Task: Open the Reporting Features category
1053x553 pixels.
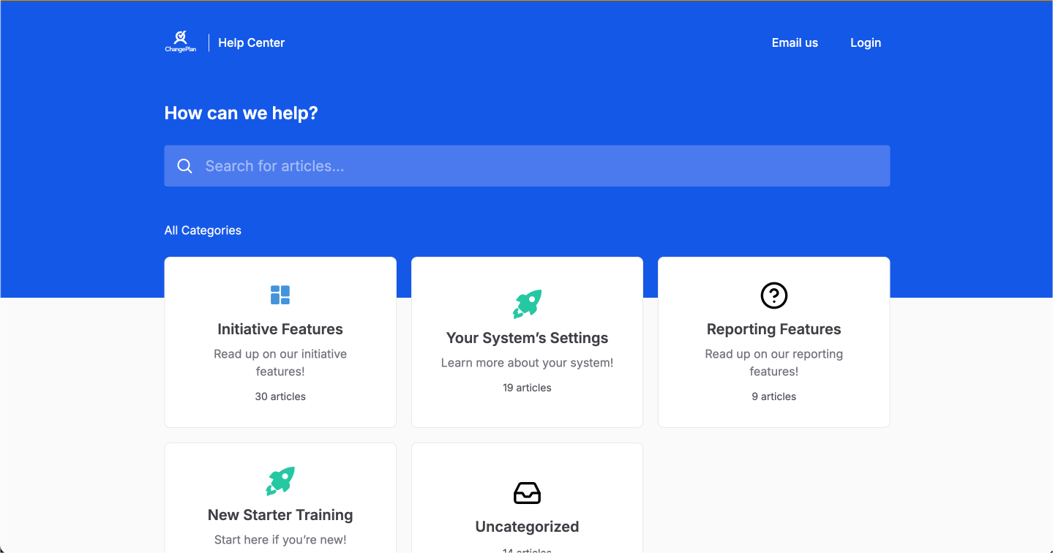Action: [773, 329]
